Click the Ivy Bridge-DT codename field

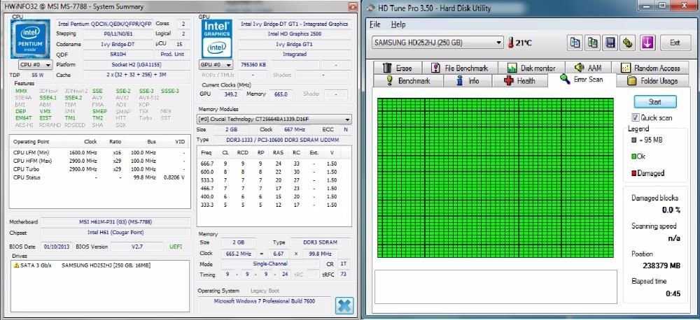118,45
